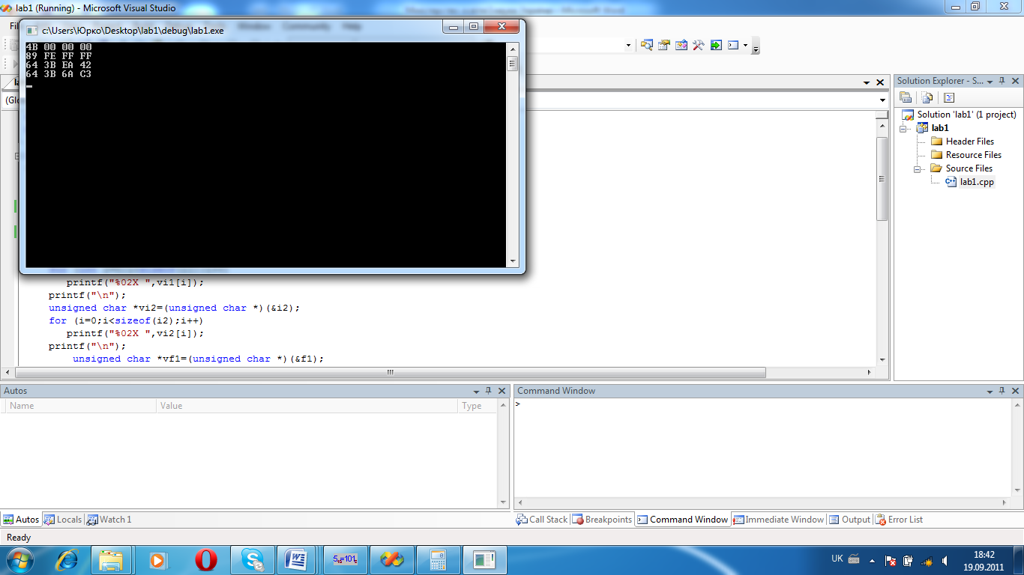Switch to the Error List tab

point(900,520)
